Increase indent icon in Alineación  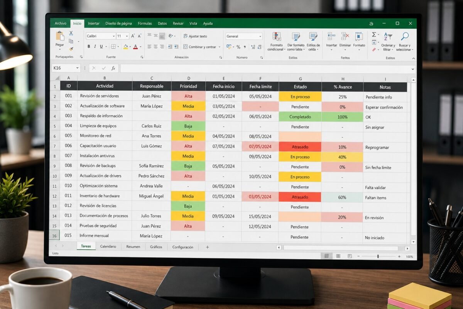pyautogui.click(x=176, y=47)
